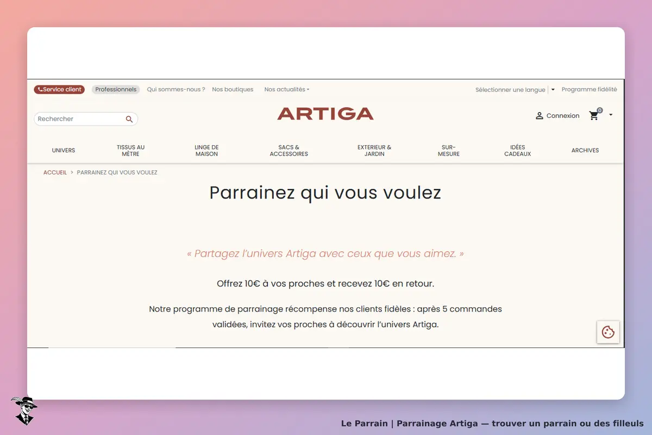Open the cookie settings icon
Image resolution: width=652 pixels, height=435 pixels.
608,332
